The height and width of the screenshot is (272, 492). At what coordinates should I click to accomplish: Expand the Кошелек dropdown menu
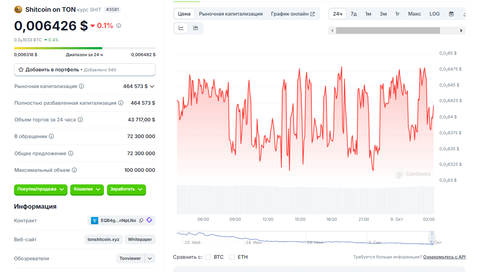click(87, 189)
